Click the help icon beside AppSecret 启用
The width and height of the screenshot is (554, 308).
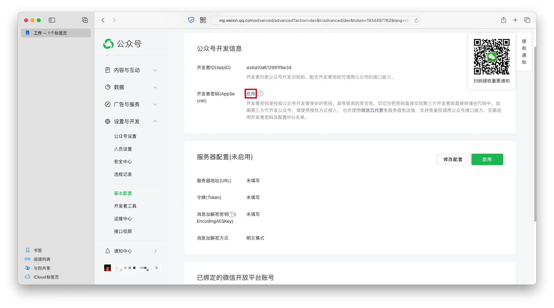(x=260, y=94)
